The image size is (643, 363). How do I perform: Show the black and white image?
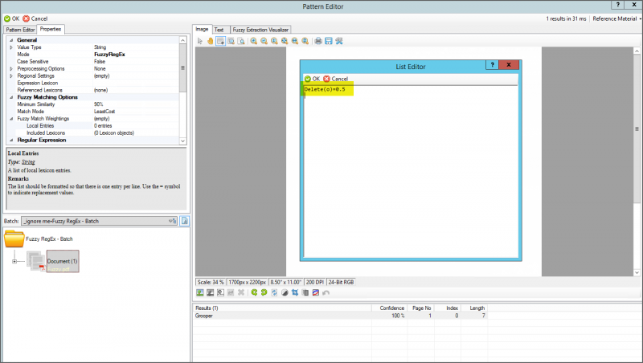220,292
